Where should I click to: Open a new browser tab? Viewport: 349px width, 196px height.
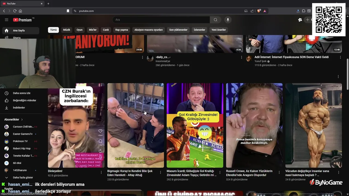point(48,4)
